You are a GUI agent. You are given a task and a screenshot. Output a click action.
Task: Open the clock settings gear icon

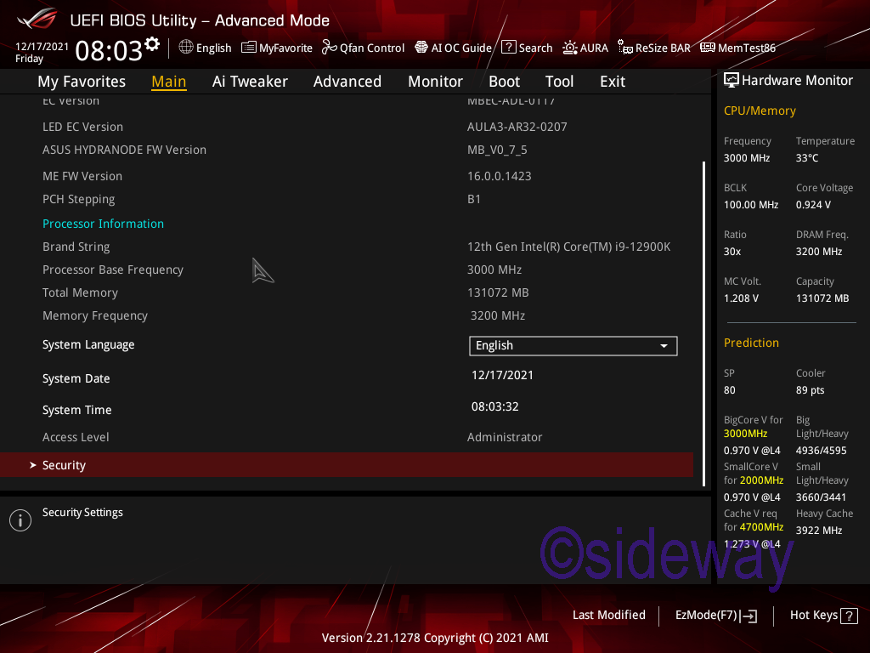(152, 44)
